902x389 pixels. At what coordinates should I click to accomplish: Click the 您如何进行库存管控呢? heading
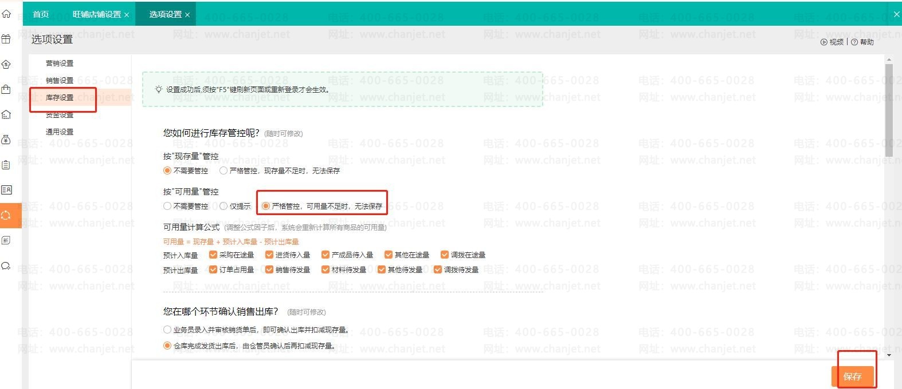[211, 133]
